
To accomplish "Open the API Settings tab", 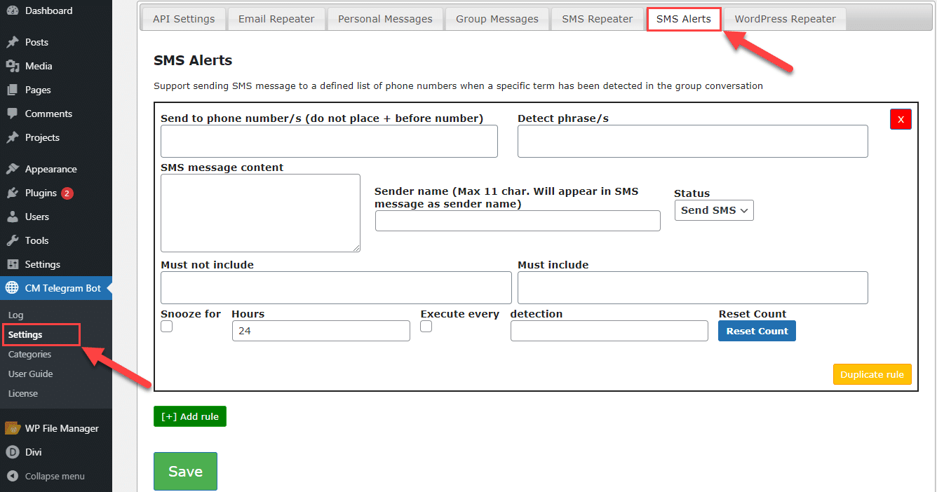I will point(184,19).
